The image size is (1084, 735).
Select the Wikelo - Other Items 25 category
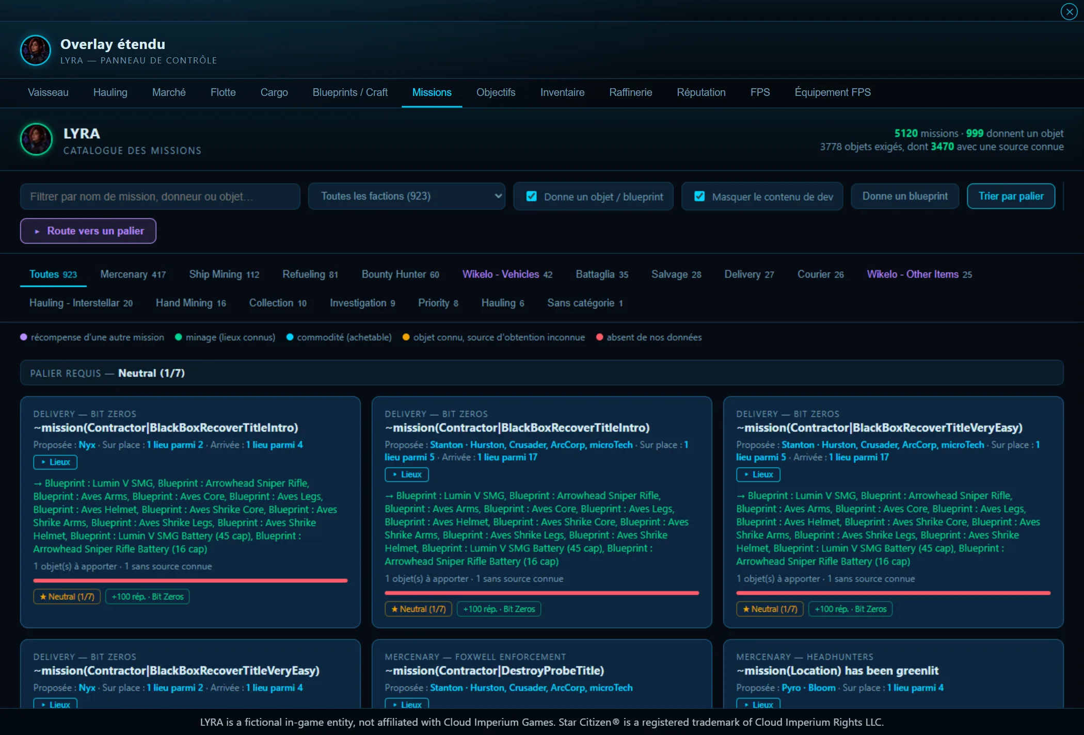(919, 274)
